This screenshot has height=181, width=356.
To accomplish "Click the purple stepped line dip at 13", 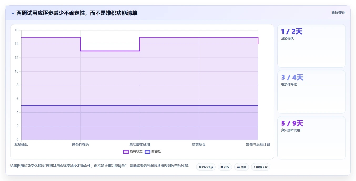I will click(x=110, y=51).
